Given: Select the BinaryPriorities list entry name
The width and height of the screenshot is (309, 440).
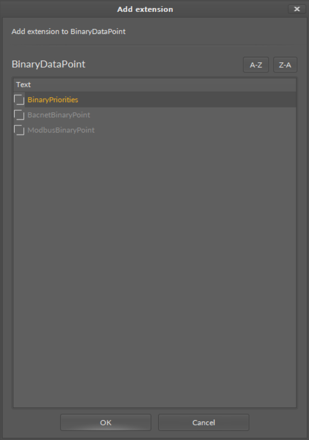Looking at the screenshot, I should pyautogui.click(x=53, y=100).
